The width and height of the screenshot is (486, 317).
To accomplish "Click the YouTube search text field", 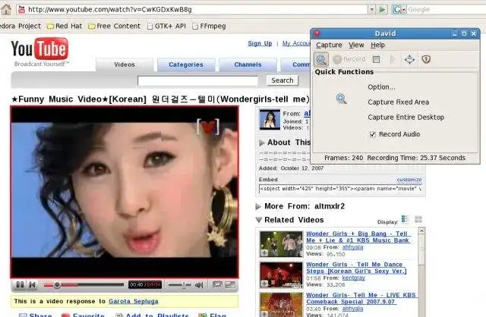I will click(x=197, y=81).
